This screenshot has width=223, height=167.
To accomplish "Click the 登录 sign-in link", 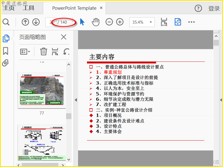I will 214,9.
